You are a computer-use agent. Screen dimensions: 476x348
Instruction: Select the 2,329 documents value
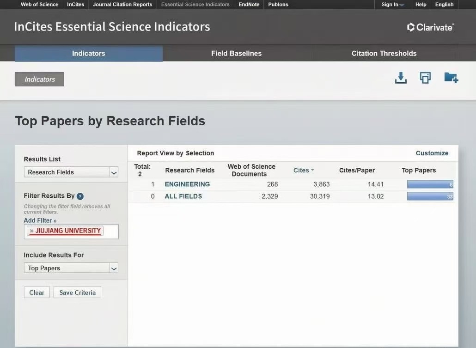tap(269, 196)
